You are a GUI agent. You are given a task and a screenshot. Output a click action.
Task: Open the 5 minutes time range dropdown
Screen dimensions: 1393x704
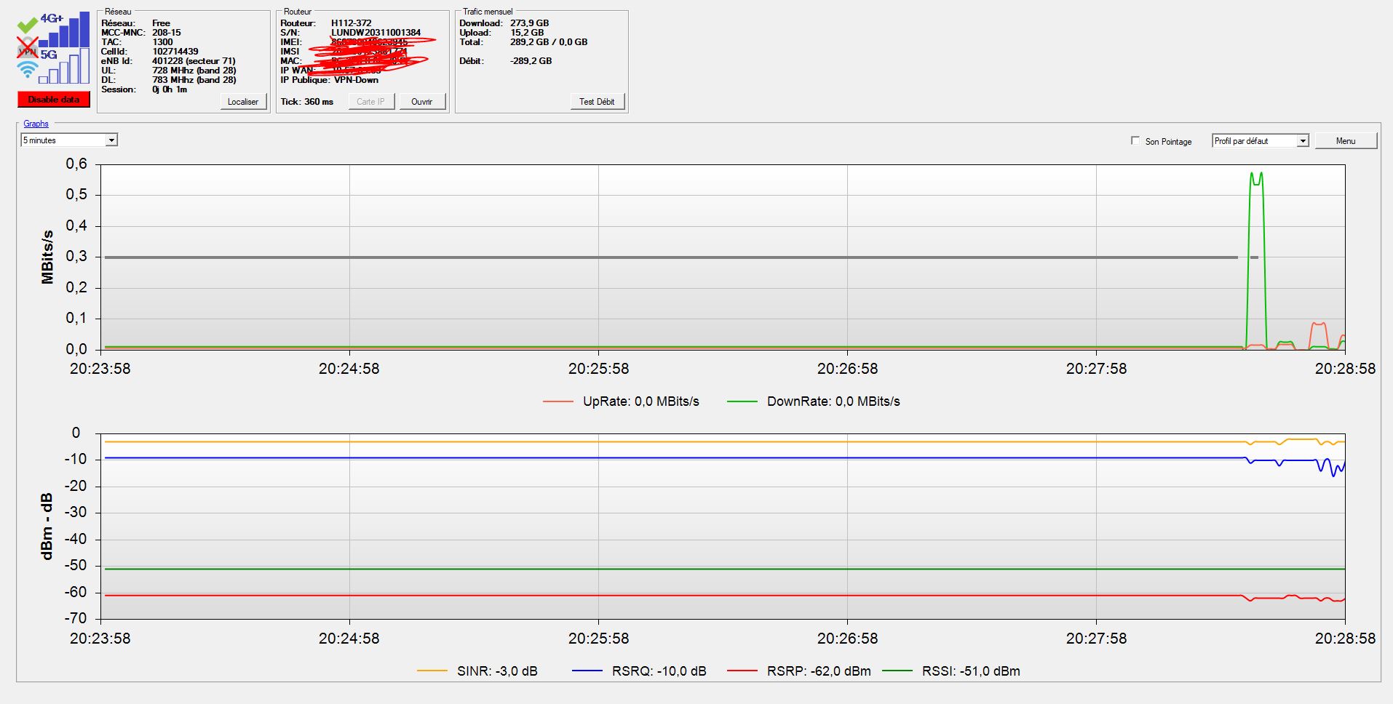69,140
